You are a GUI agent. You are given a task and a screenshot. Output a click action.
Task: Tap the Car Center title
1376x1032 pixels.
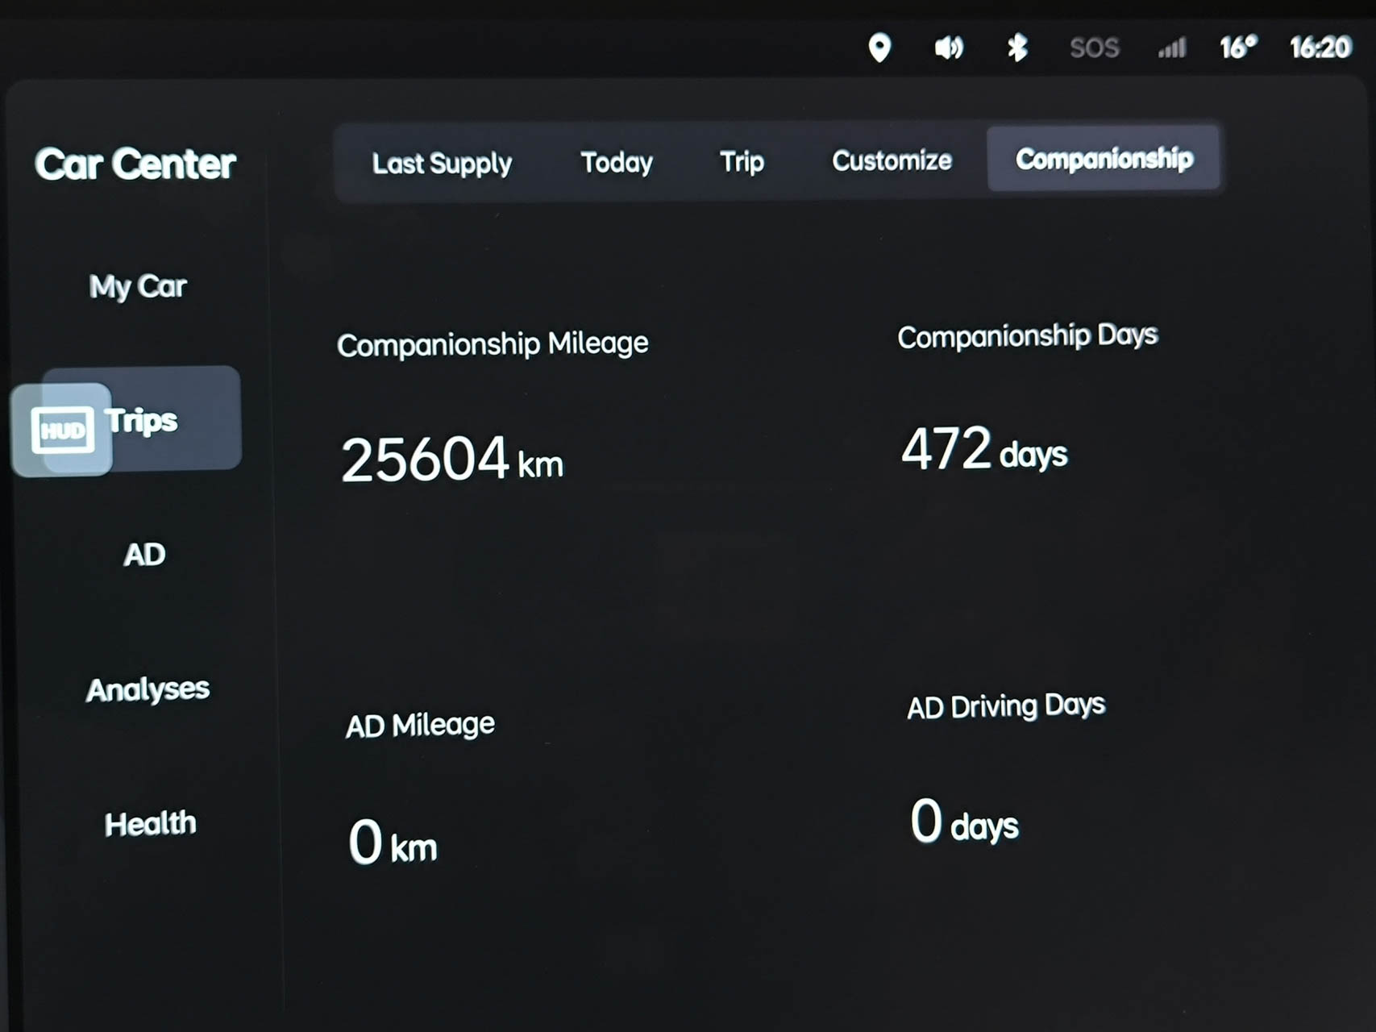[x=135, y=164]
